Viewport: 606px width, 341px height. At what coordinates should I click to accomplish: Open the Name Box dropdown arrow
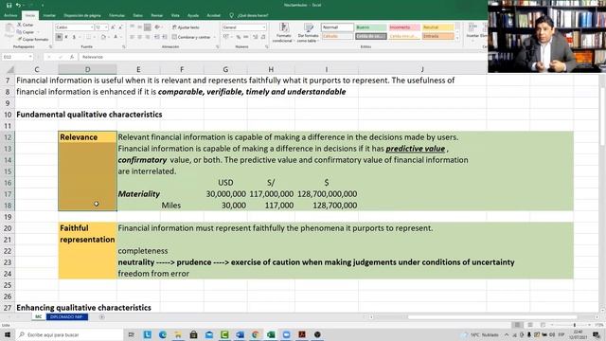(x=30, y=57)
